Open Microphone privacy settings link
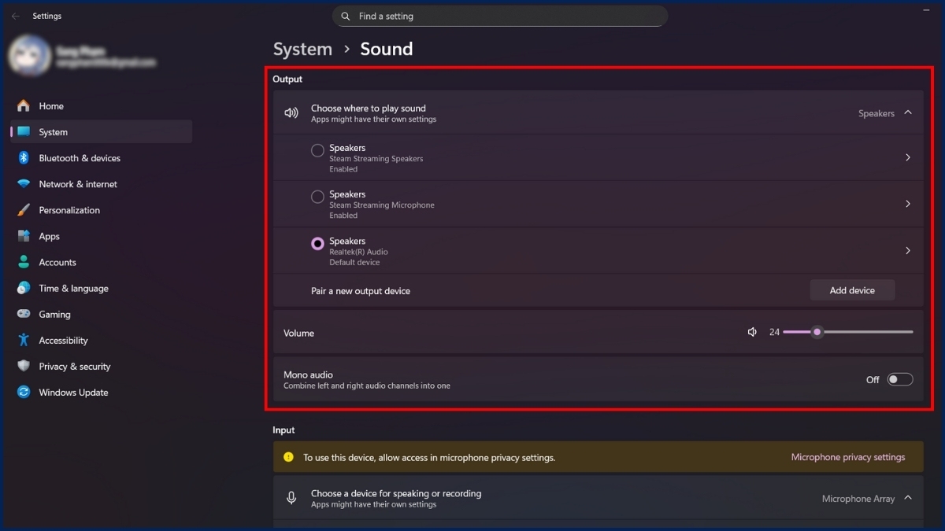 coord(847,457)
